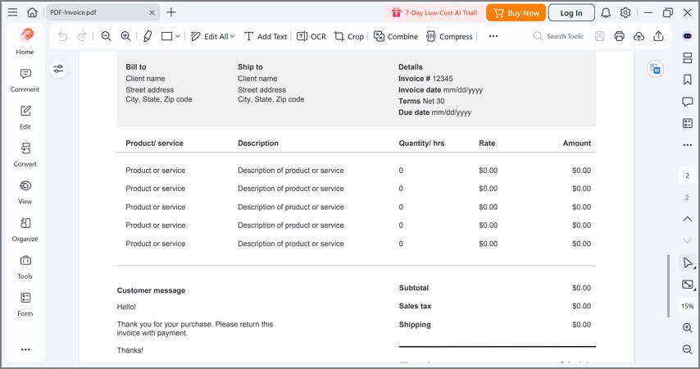Open View options in sidebar
Screen dimensions: 700x369
coord(25,193)
